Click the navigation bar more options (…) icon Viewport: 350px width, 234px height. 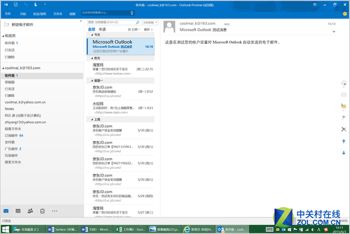55,211
